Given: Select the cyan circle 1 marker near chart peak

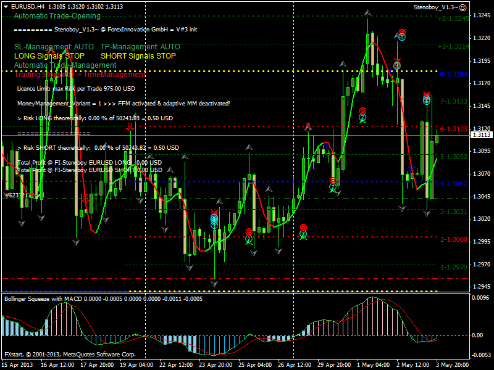Looking at the screenshot, I should (401, 36).
